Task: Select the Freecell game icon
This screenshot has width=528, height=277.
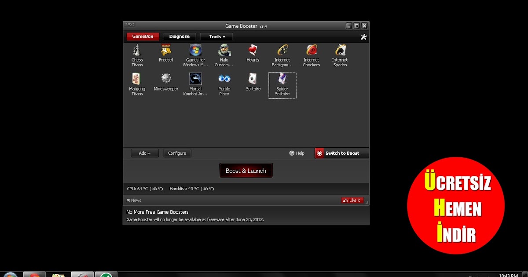Action: point(166,50)
